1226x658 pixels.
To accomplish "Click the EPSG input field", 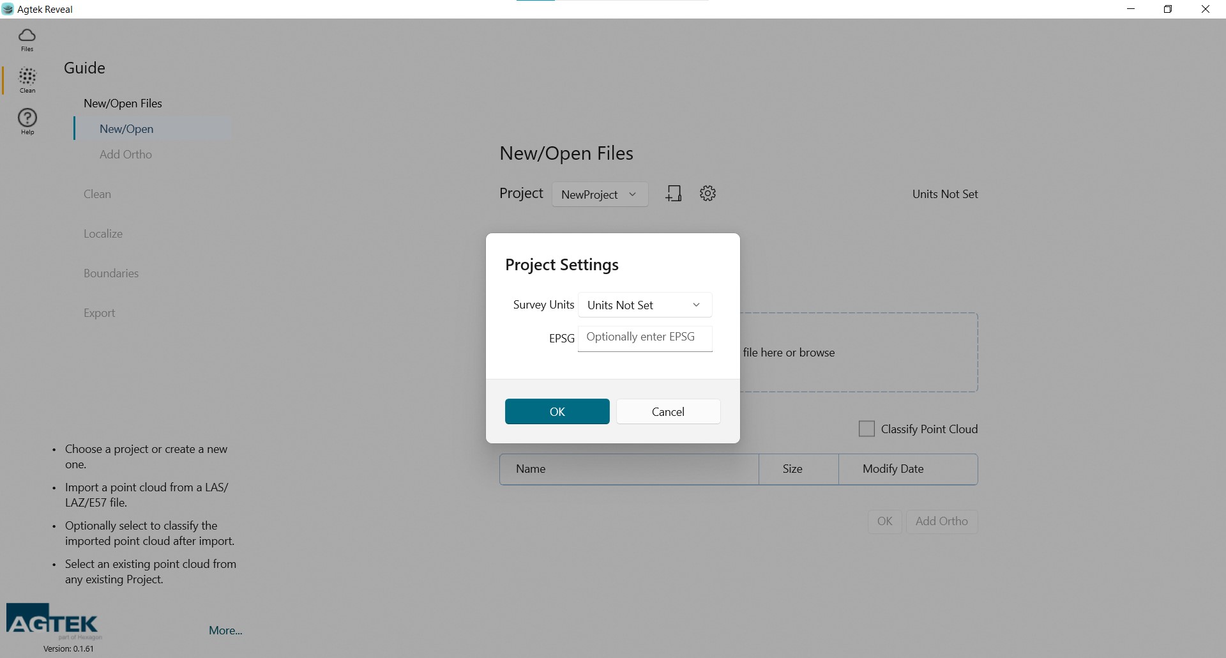I will click(x=645, y=338).
